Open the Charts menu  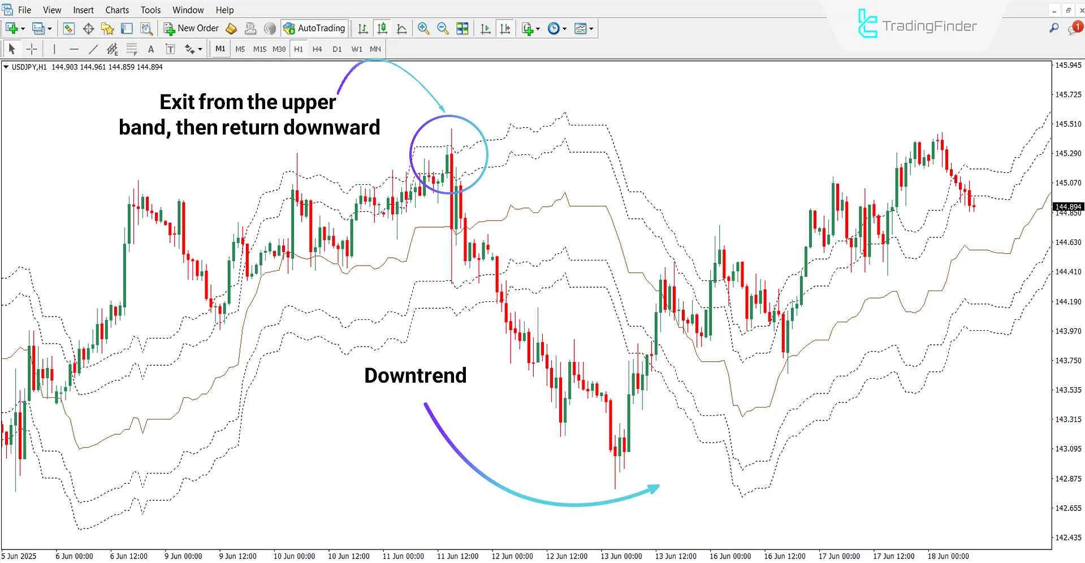pos(116,10)
